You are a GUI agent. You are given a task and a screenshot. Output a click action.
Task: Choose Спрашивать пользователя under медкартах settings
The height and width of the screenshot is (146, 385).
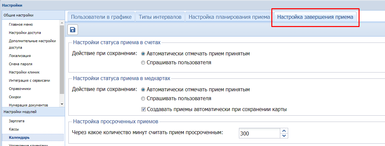pyautogui.click(x=143, y=99)
